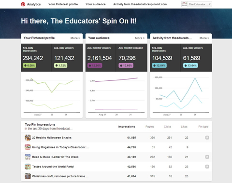This screenshot has width=232, height=183.
Task: Sort by Repins column header
Action: point(150,127)
